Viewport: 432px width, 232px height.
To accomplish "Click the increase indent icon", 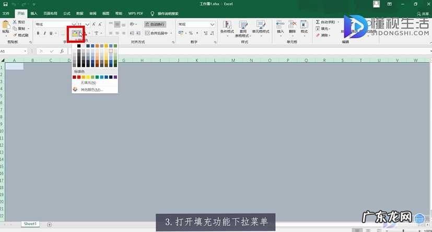I will click(x=138, y=33).
